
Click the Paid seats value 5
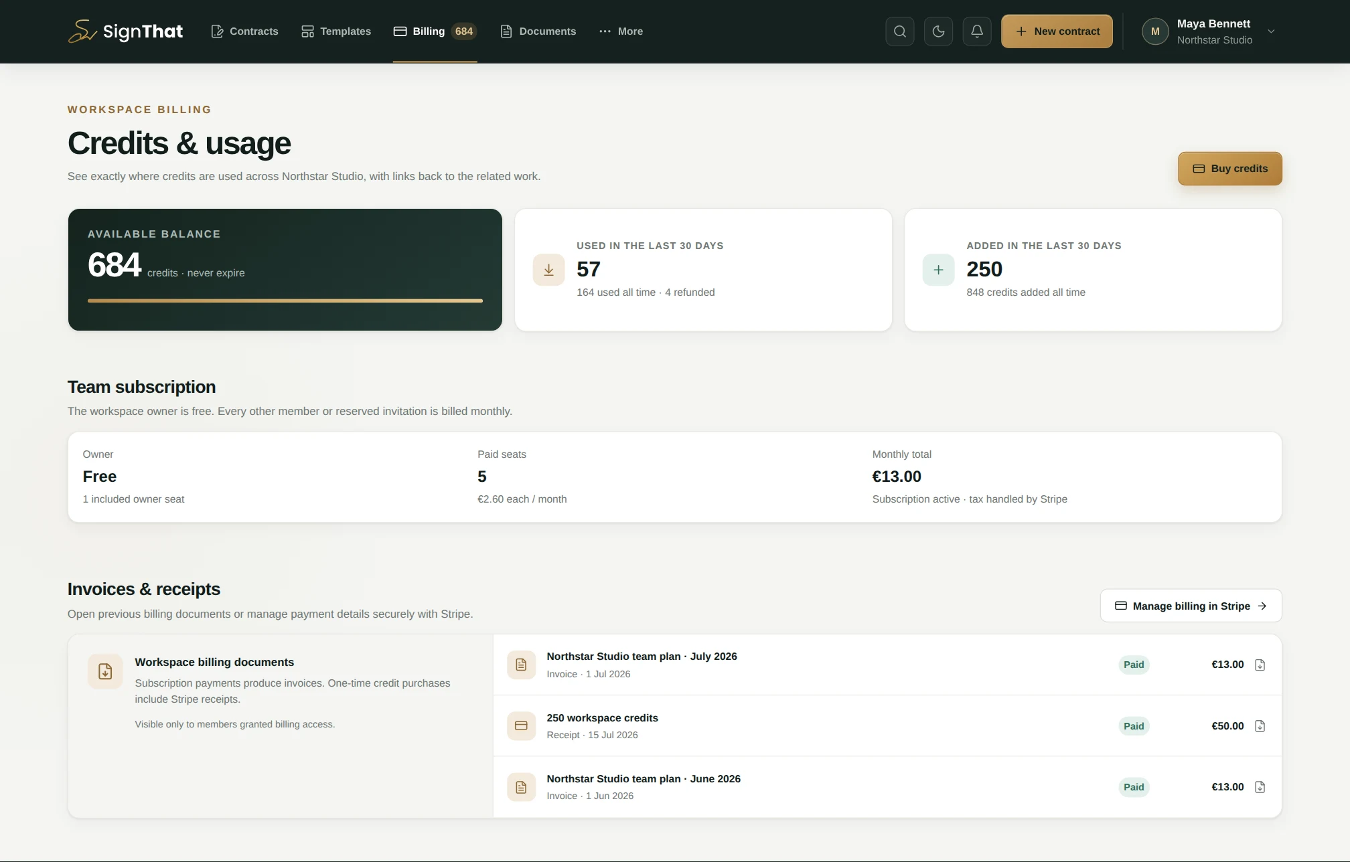(482, 477)
